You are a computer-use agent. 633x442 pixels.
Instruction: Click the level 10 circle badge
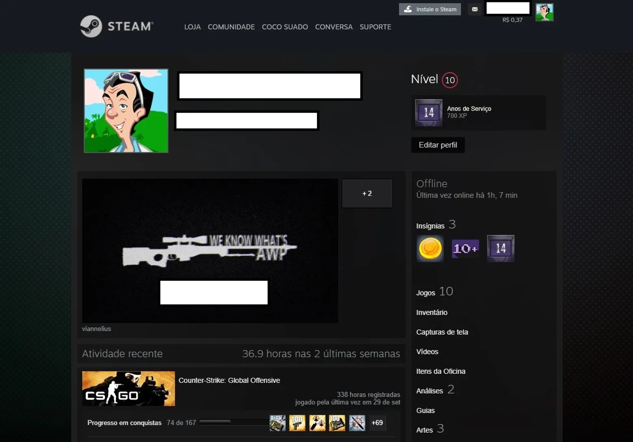tap(450, 80)
